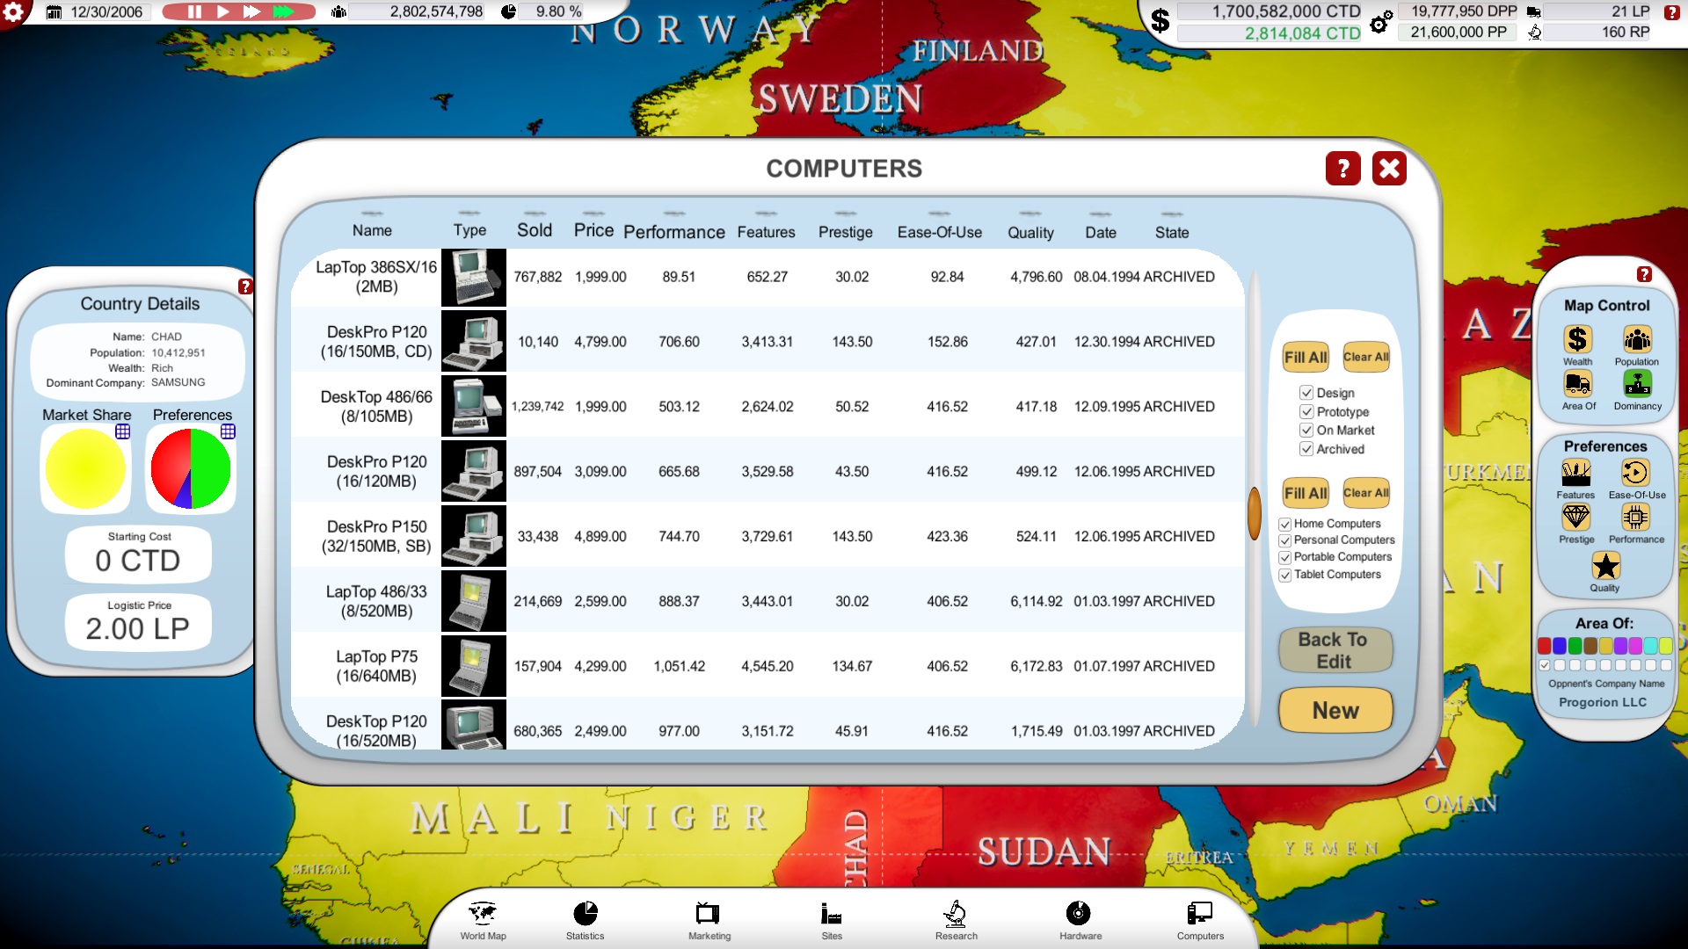Image resolution: width=1688 pixels, height=949 pixels.
Task: Open the Hardware screen
Action: pyautogui.click(x=1079, y=920)
